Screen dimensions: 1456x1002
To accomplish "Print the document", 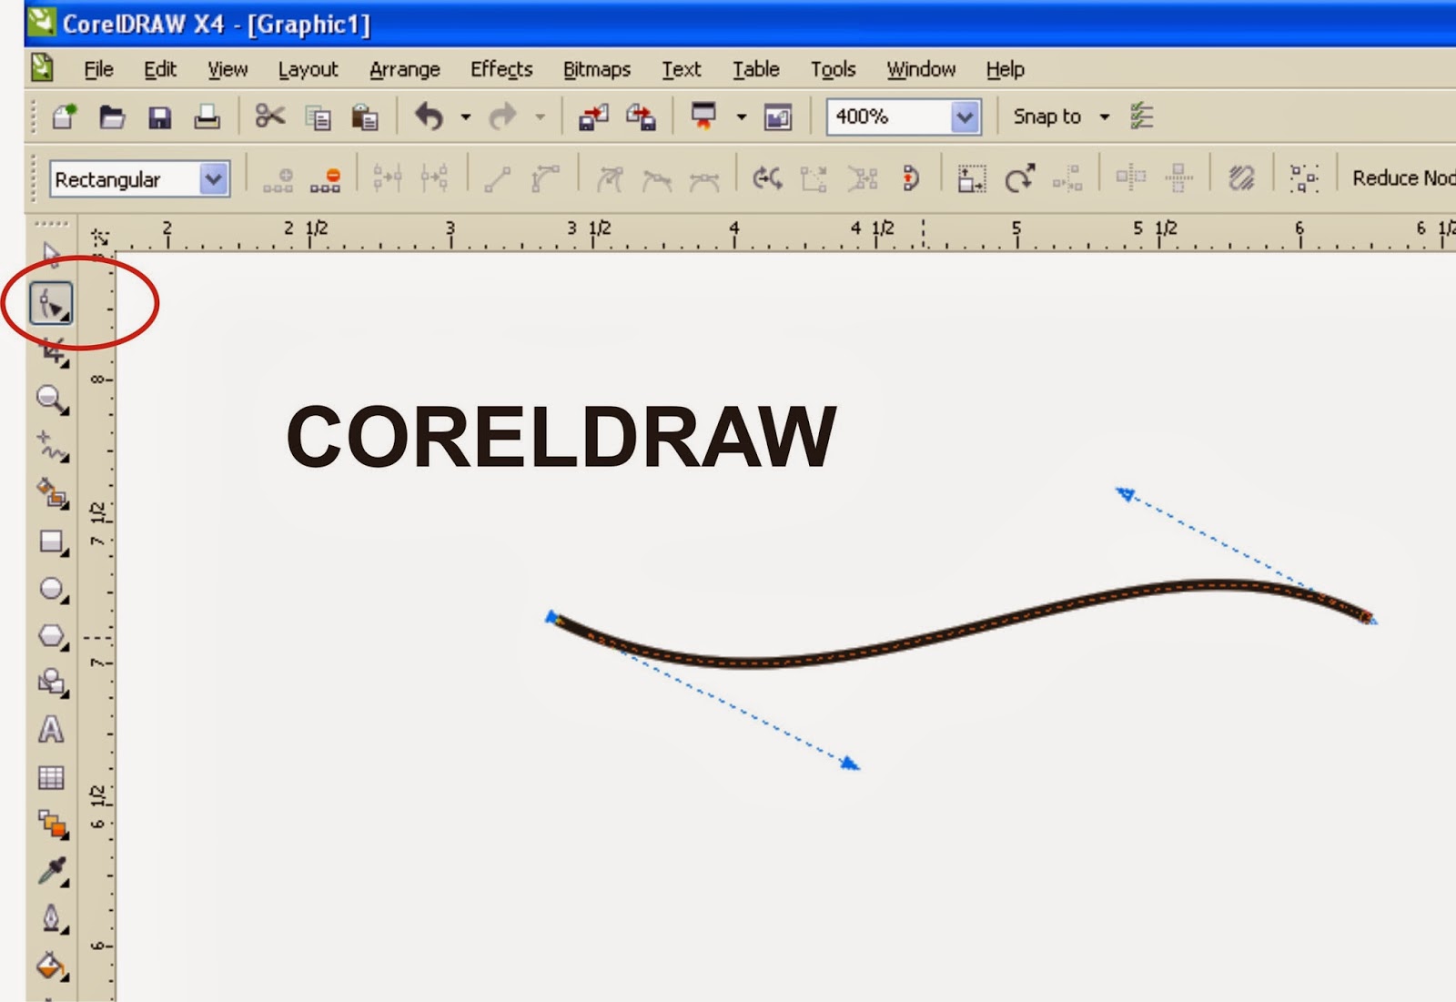I will 207,116.
